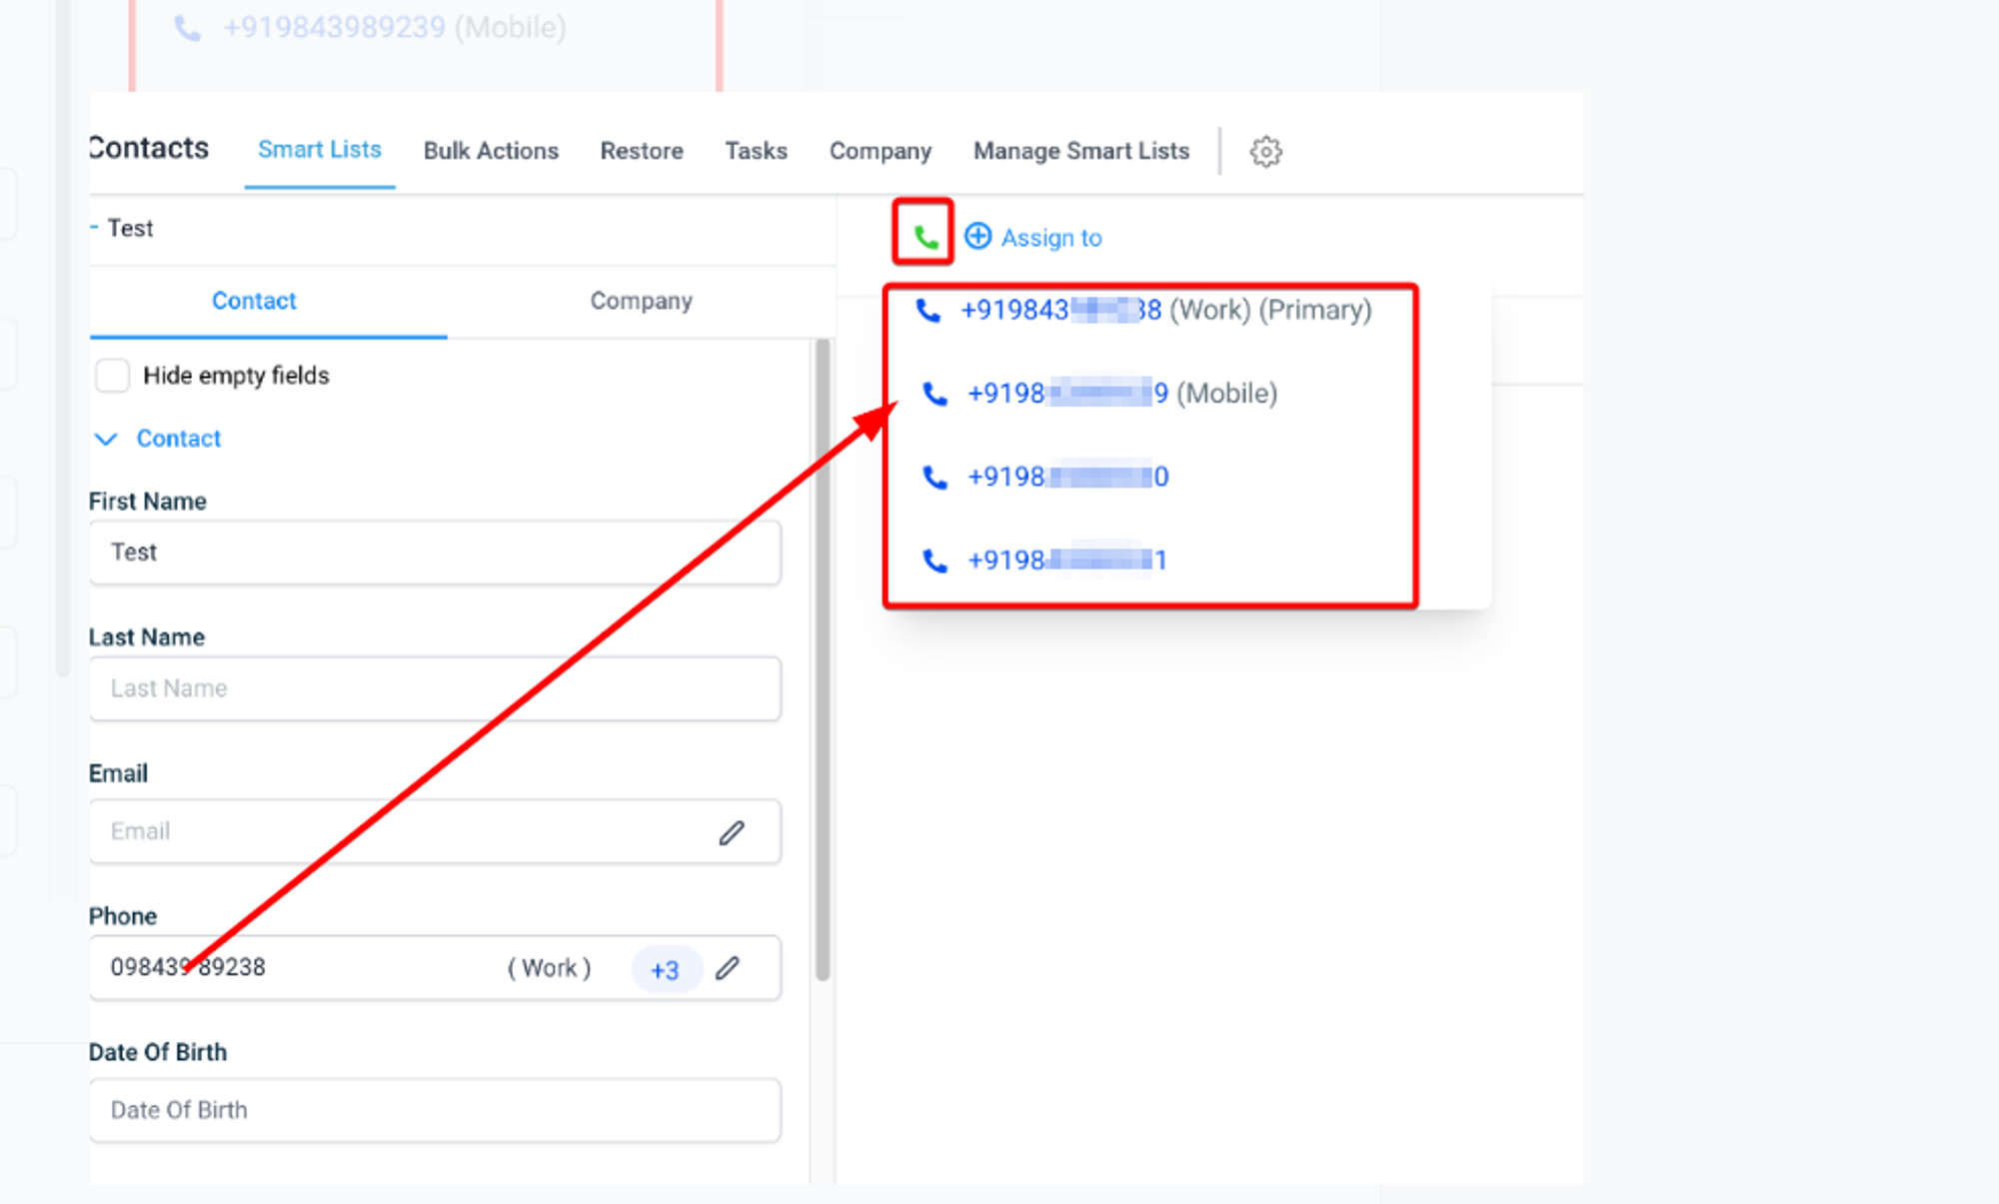Call the Work Primary phone number

point(1165,310)
